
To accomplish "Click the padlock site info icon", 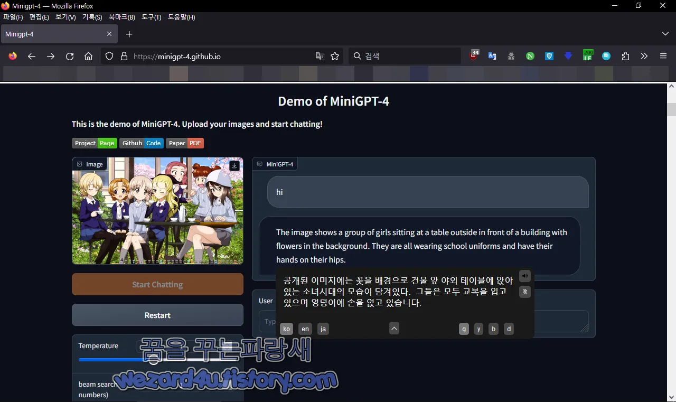I will [124, 56].
